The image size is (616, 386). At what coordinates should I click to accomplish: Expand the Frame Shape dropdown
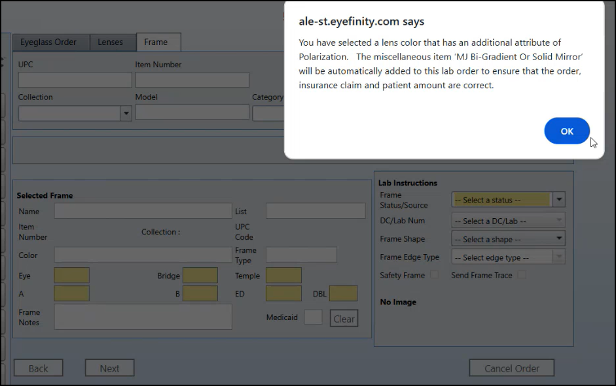tap(508, 239)
